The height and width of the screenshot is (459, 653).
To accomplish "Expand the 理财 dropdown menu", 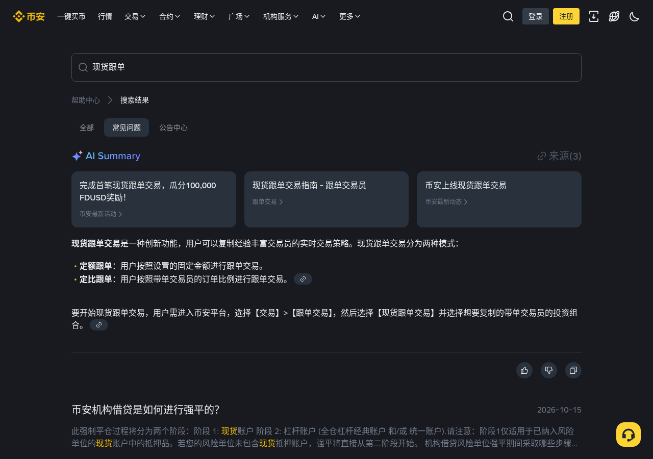I will pyautogui.click(x=205, y=16).
